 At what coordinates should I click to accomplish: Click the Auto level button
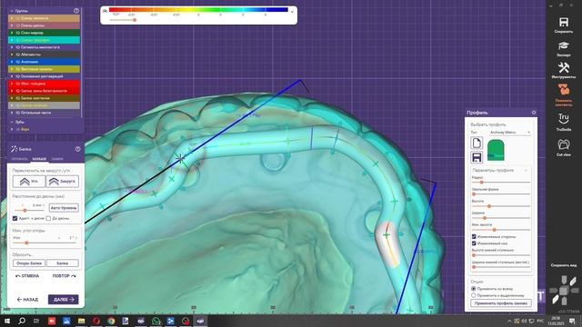(64, 208)
